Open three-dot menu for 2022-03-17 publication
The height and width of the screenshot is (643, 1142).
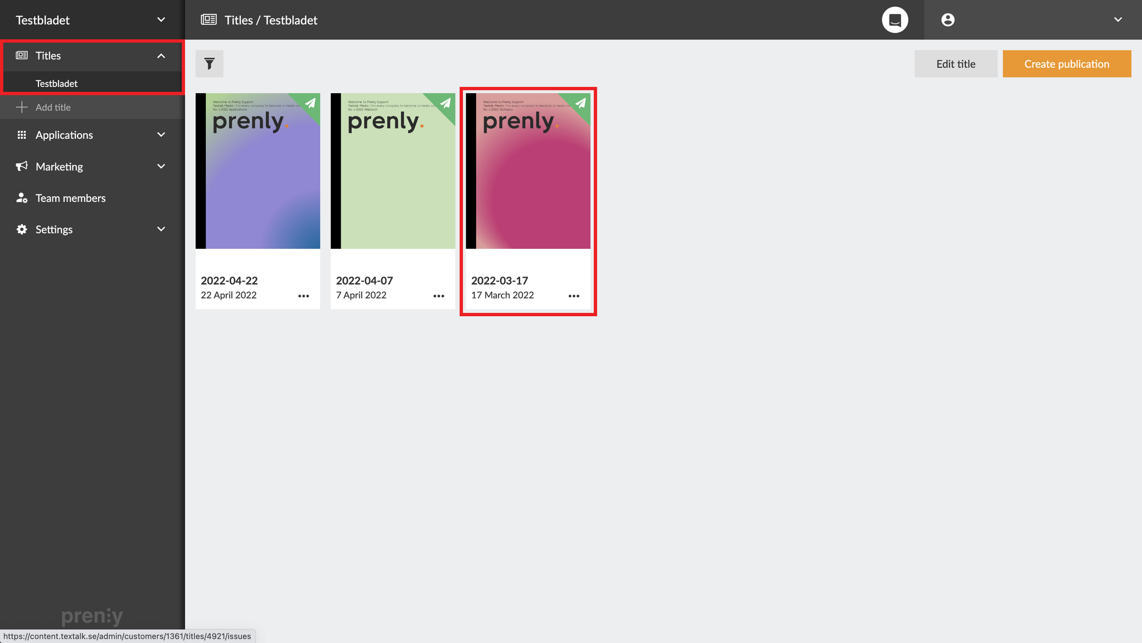[574, 296]
